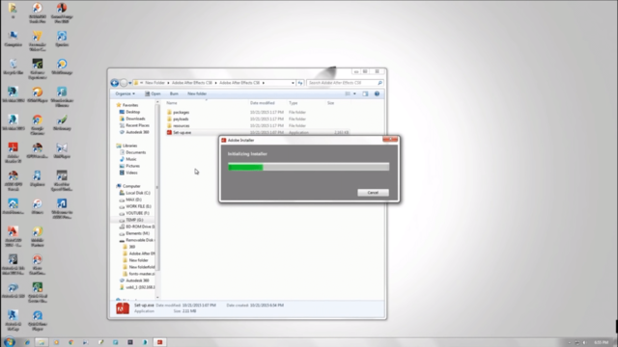Click Favorites in the navigation pane
Image resolution: width=618 pixels, height=347 pixels.
(130, 105)
